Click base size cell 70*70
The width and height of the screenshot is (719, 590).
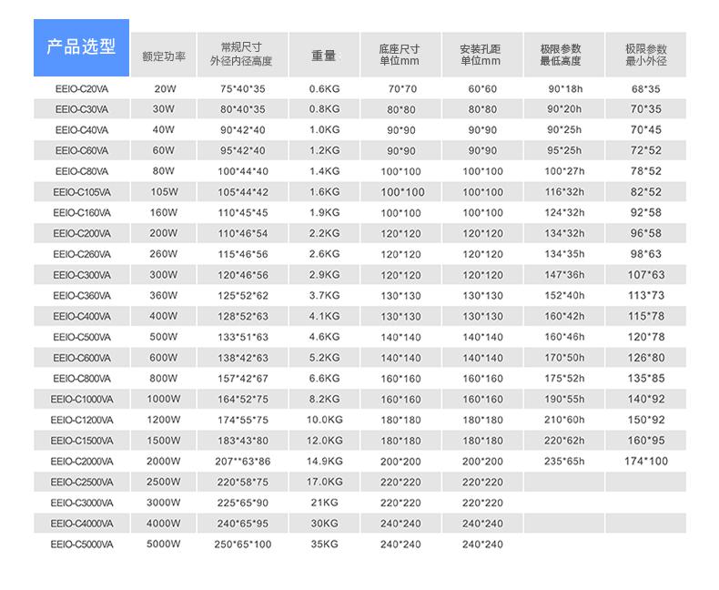(402, 89)
